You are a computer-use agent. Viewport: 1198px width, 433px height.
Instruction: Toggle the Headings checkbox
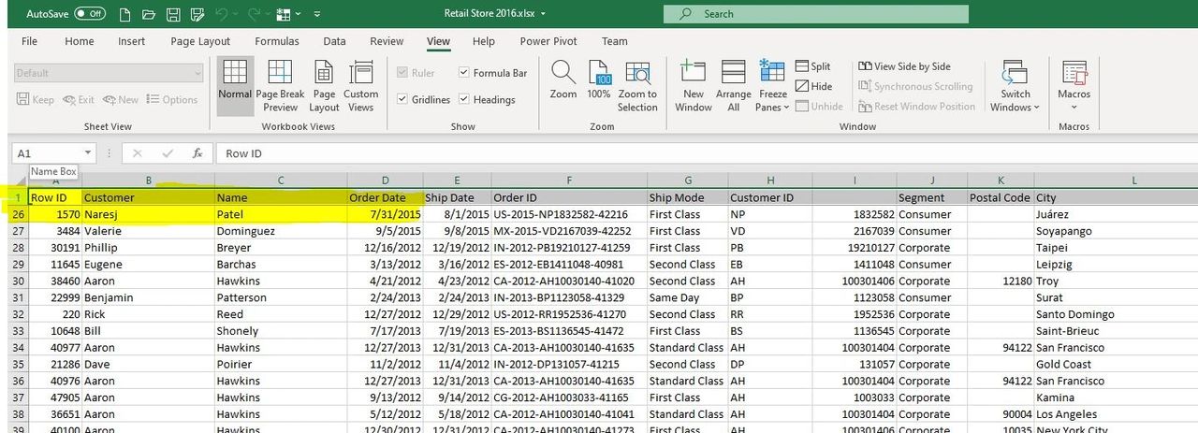click(465, 100)
